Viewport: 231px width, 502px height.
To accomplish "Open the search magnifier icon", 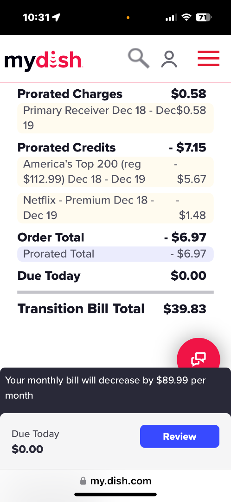I will click(139, 58).
